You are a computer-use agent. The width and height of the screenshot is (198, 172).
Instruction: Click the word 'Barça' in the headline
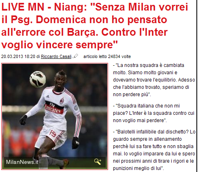[x=83, y=32]
